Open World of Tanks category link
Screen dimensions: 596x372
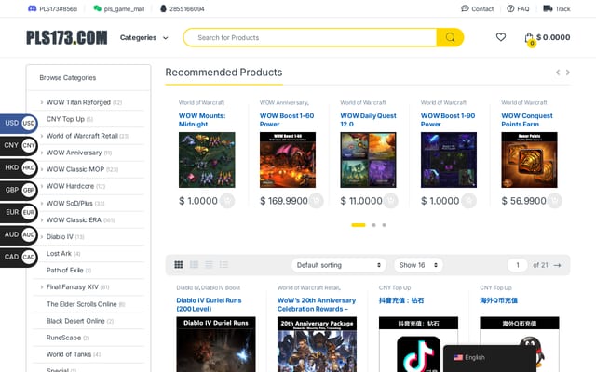(x=69, y=354)
